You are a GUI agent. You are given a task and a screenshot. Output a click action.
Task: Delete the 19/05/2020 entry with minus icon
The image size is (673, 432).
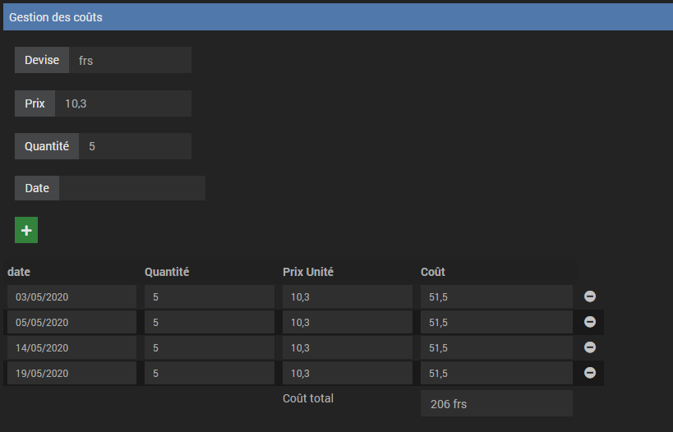coord(590,373)
